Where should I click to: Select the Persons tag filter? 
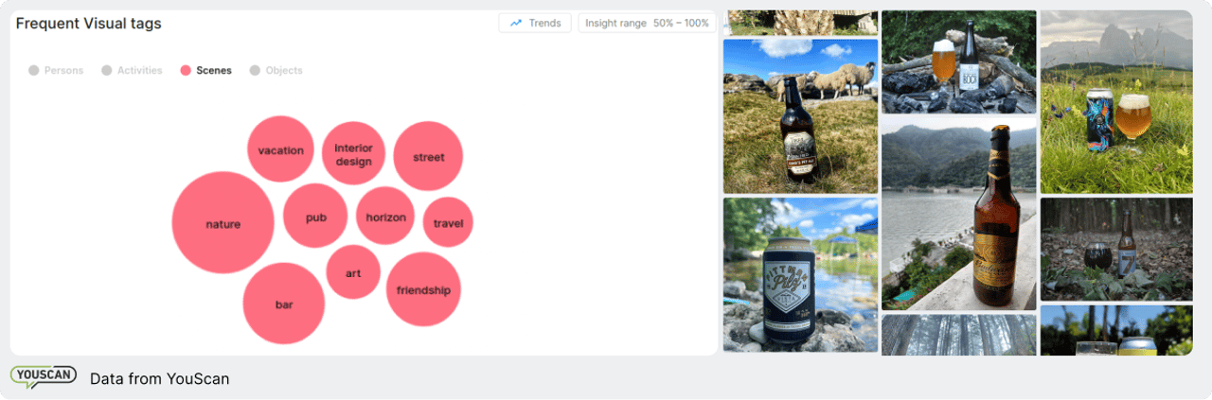(56, 71)
